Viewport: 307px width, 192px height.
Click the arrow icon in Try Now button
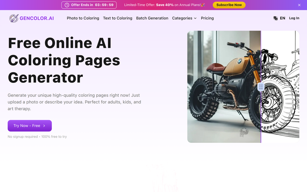coord(44,126)
